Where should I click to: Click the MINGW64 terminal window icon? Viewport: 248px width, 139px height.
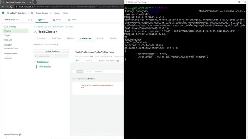[x=126, y=2]
